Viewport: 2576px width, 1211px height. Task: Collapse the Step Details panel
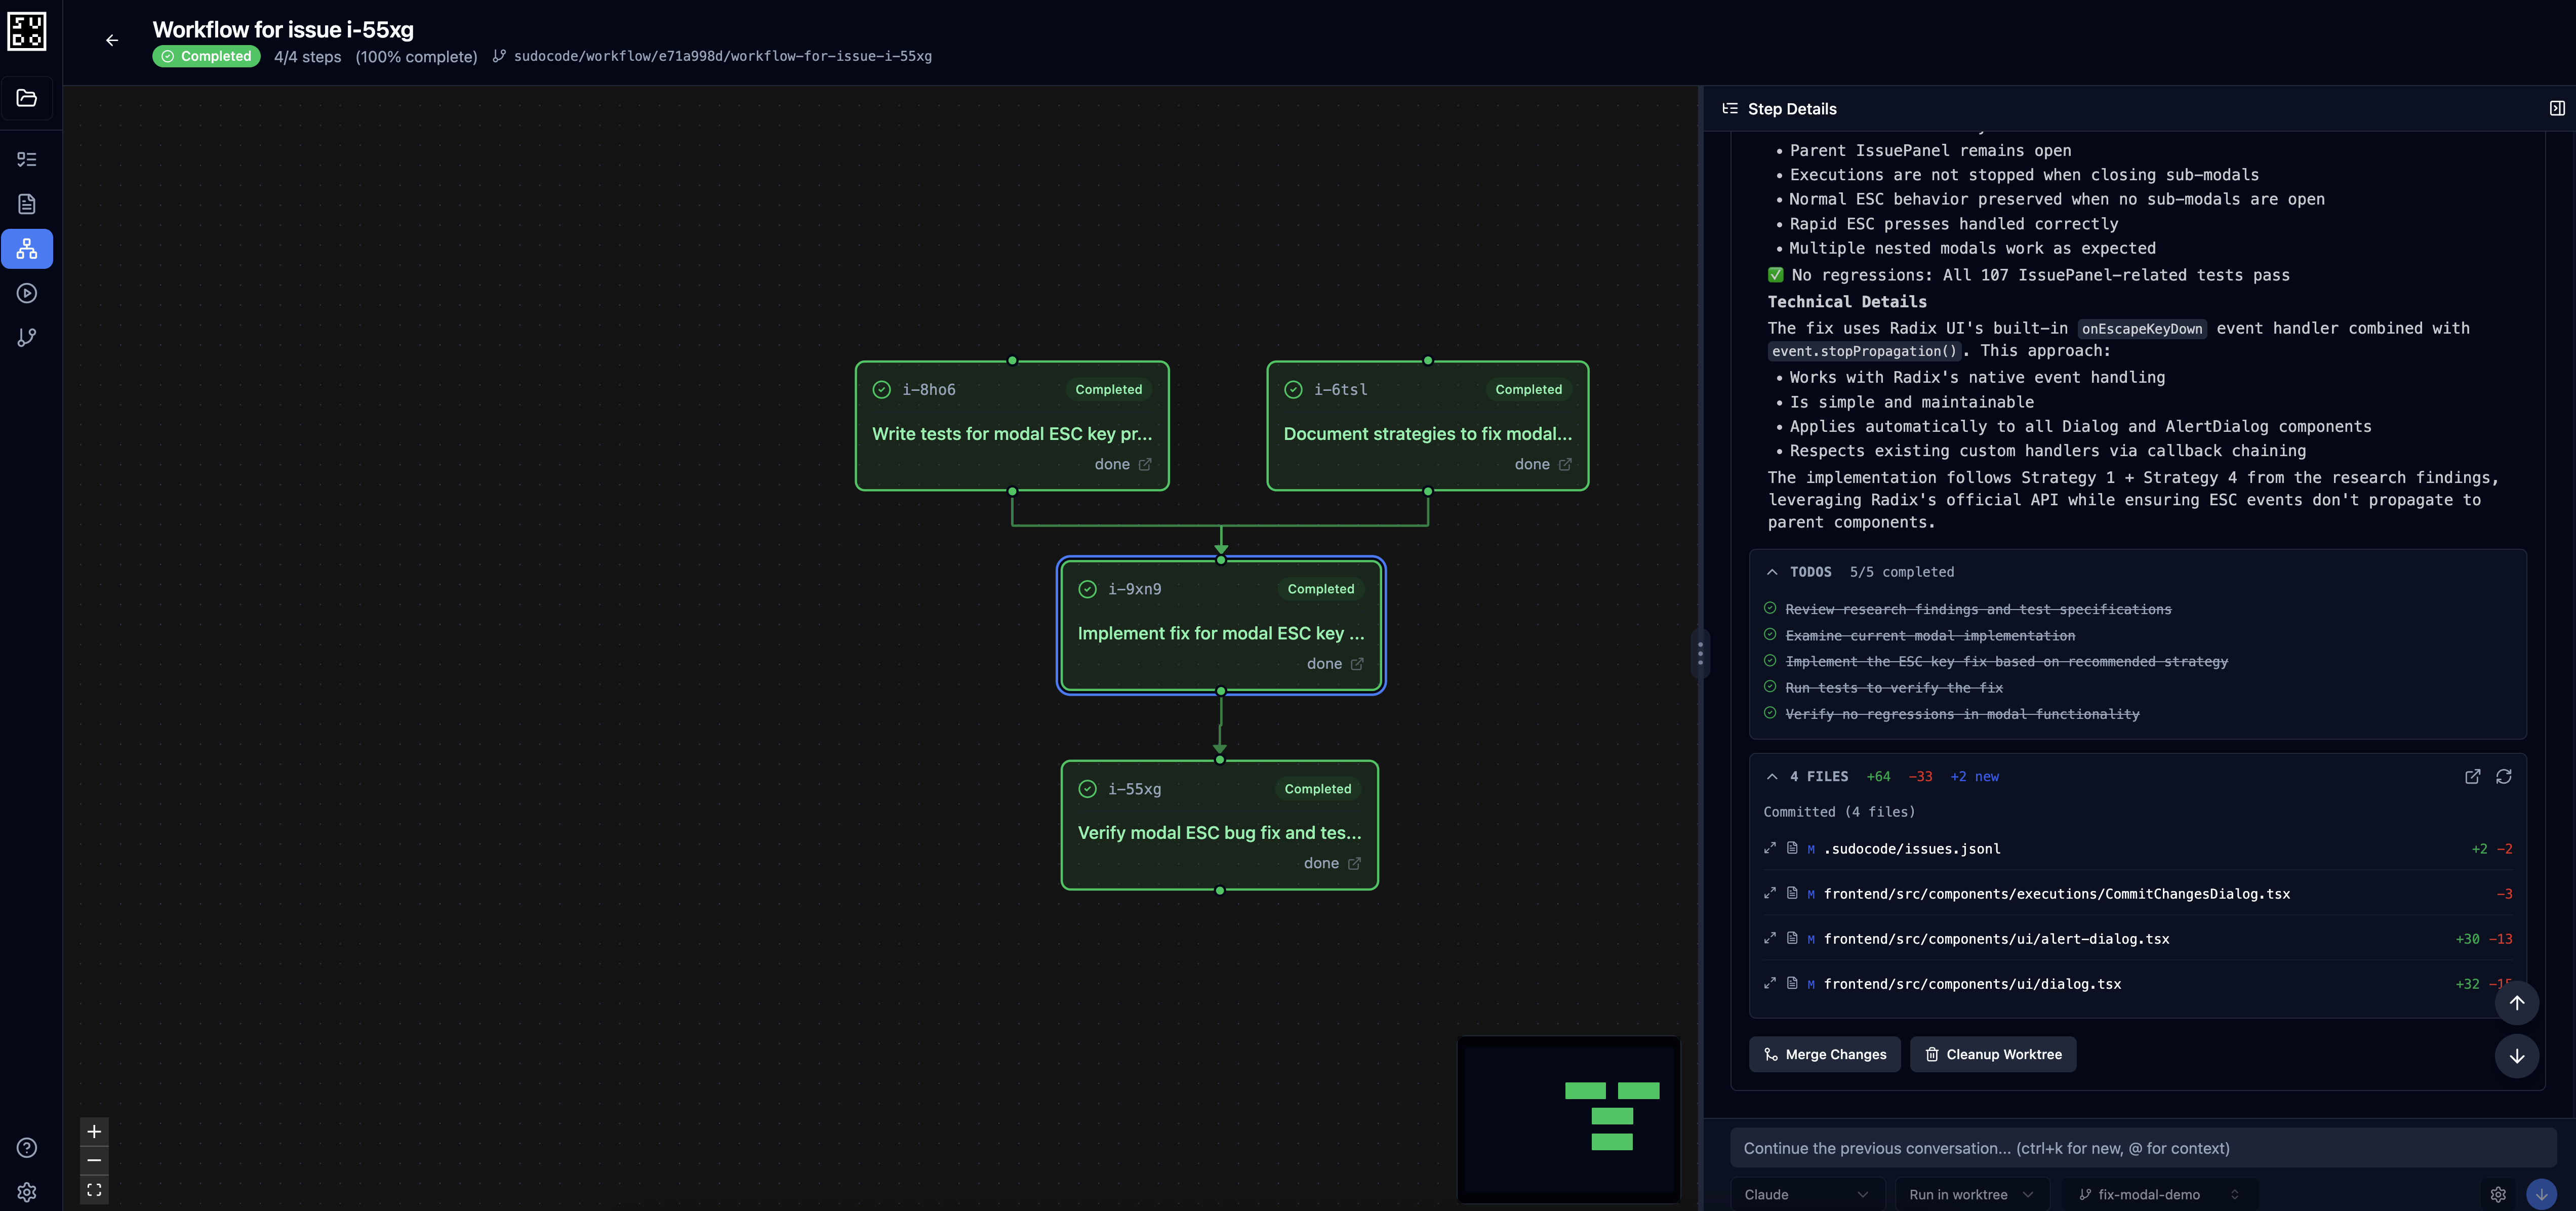tap(2558, 109)
